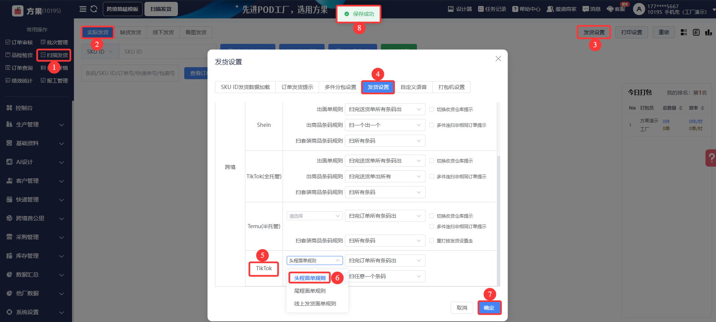Open 批次管理 shortcut in sidebar
716x322 pixels.
tap(54, 42)
